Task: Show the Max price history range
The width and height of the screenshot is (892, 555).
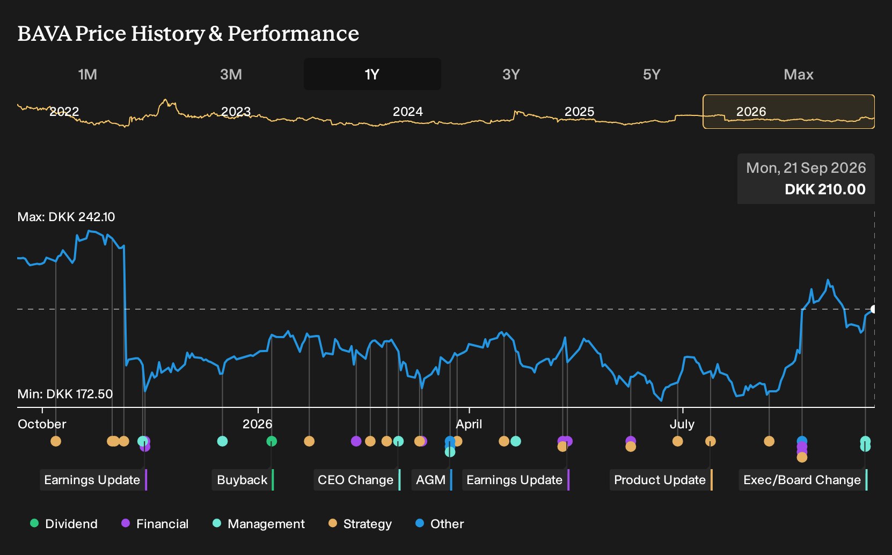Action: (x=799, y=74)
